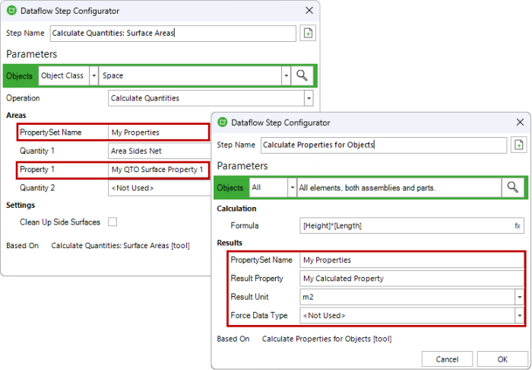Screen dimensions: 532x370
Task: Click the Based On text Calculate Quantities: Surface Areas [tool]
Action: click(120, 246)
